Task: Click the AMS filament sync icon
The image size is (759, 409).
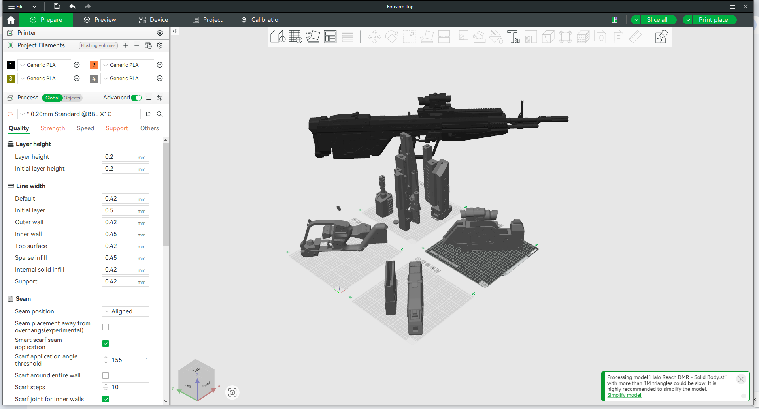Action: pos(148,45)
